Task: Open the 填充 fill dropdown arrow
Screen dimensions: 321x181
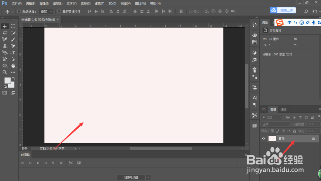Action: click(318, 131)
